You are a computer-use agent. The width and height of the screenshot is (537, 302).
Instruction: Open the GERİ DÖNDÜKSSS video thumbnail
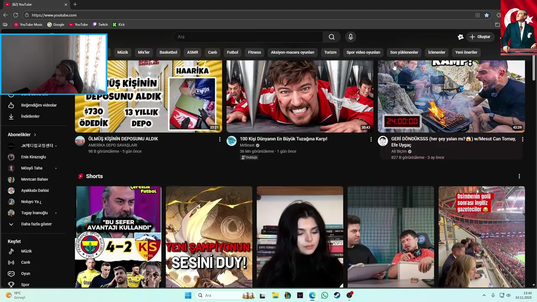[451, 96]
